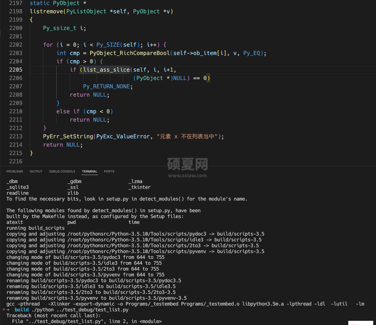
Task: Click Py_SIZE macro in the for loop
Action: click(x=108, y=45)
